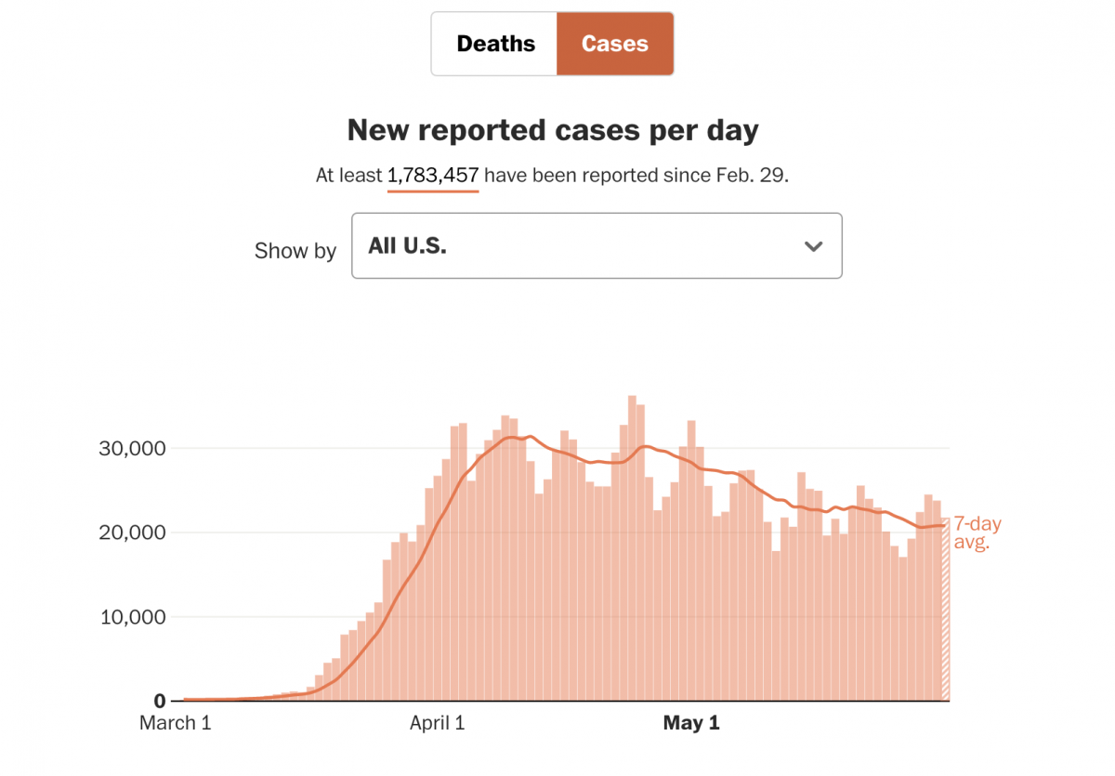Screen dimensions: 1115x776
Task: Click the dropdown chevron arrow
Action: (x=813, y=246)
